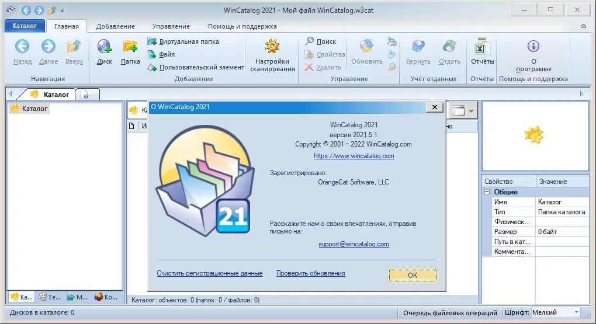The image size is (596, 324).
Task: Open Настройки сканирования gear icon
Action: point(272,46)
